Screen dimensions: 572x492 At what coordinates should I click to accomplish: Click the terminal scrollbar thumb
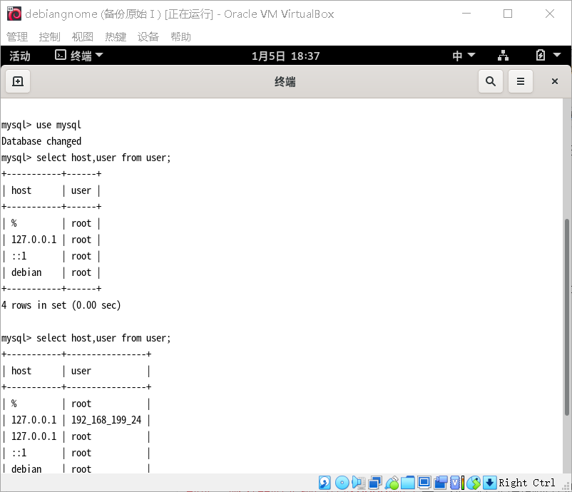[566, 317]
